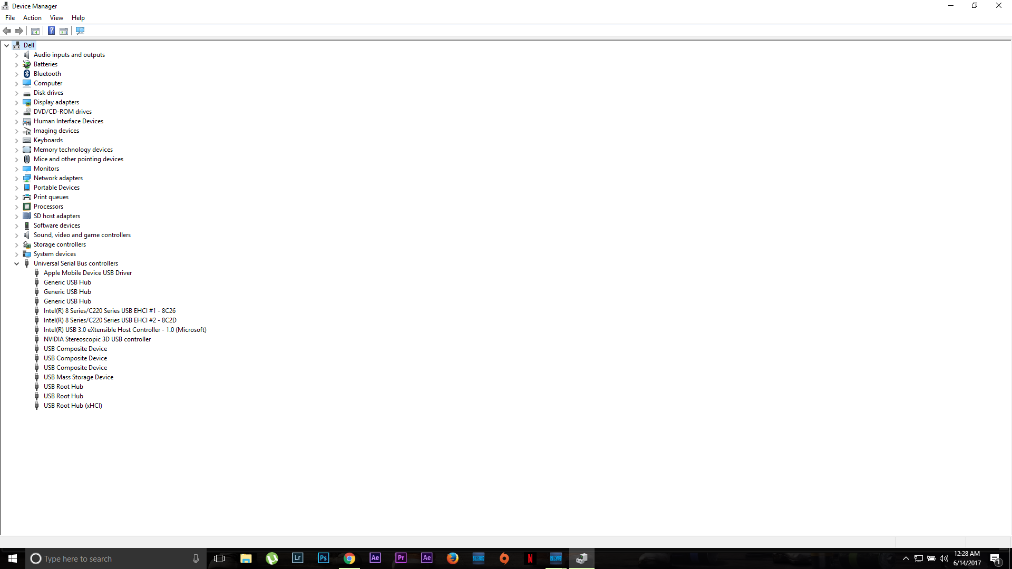The width and height of the screenshot is (1012, 569).
Task: Open Google Chrome from the taskbar
Action: [349, 558]
